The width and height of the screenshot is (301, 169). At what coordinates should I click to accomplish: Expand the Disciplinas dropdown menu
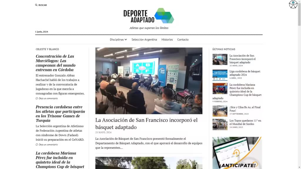click(x=118, y=40)
